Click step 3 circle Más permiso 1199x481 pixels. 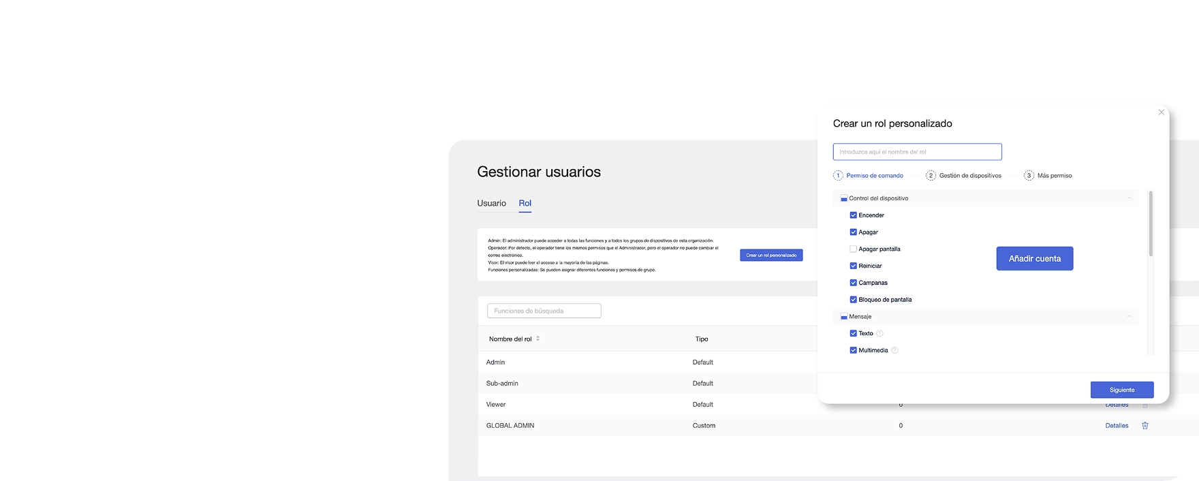1029,176
